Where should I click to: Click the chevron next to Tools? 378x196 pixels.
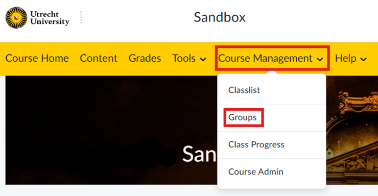pyautogui.click(x=203, y=59)
